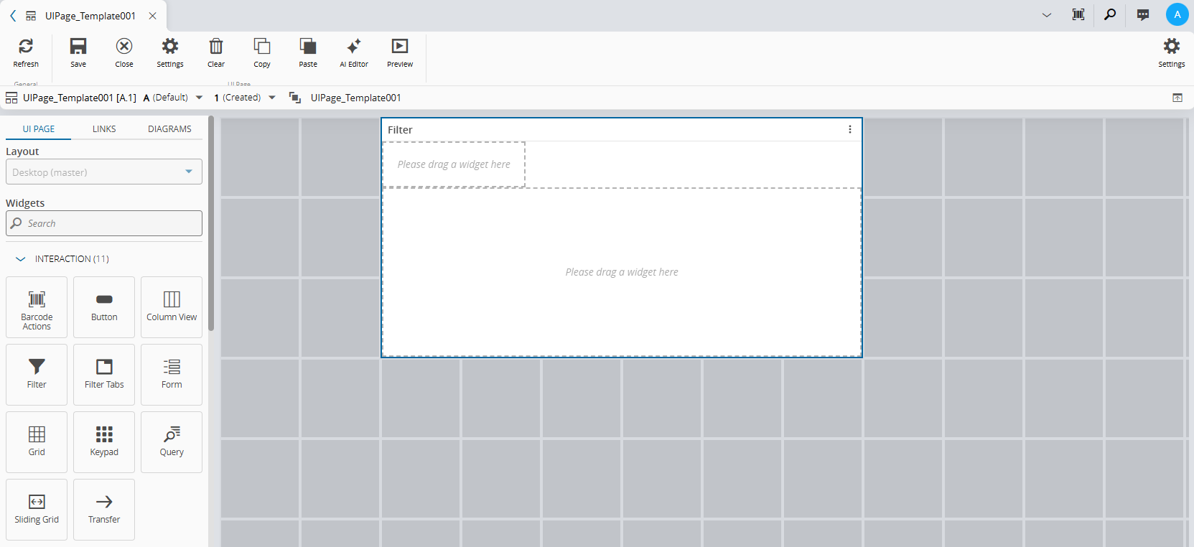The image size is (1194, 547).
Task: Select the Filter widget tile
Action: click(37, 375)
